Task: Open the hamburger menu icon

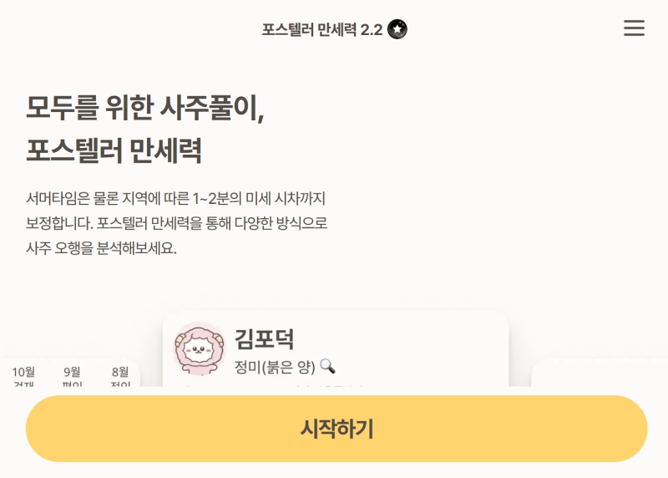Action: 634,28
